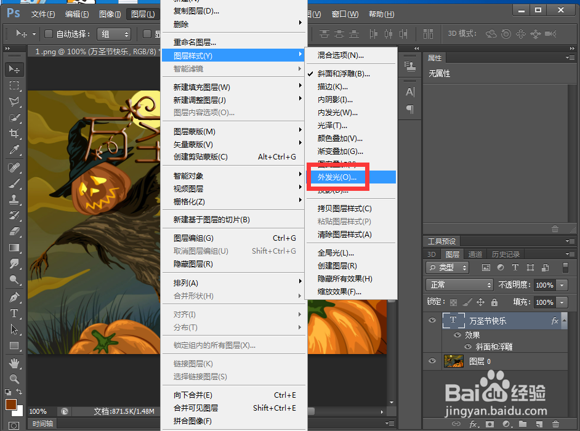Swap foreground and background colors
Screen dimensions: 580x431
tap(19, 392)
